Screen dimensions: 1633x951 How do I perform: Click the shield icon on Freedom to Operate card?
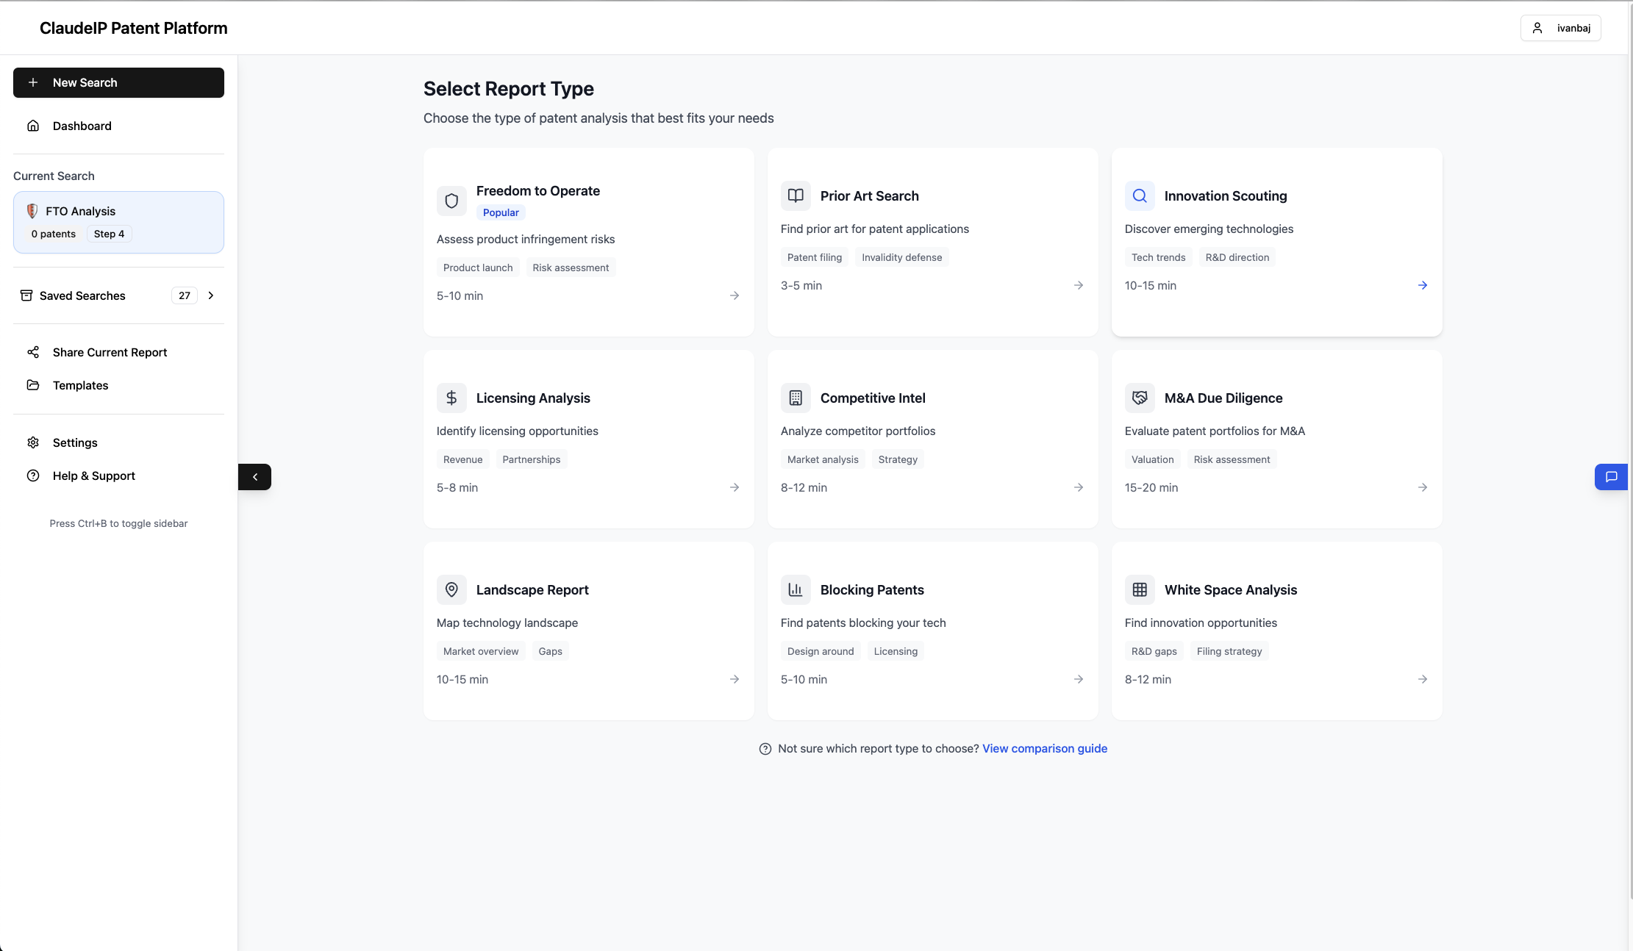(x=451, y=201)
